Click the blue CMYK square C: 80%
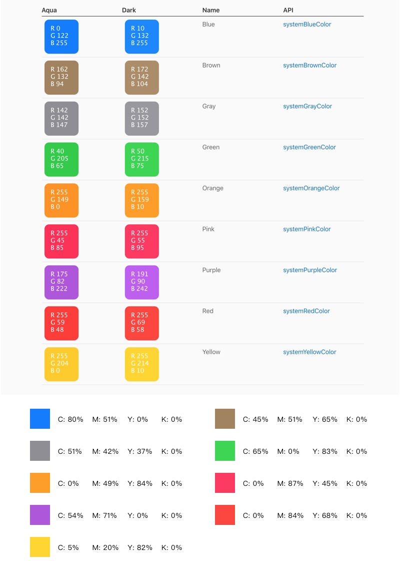400x561 pixels. click(x=40, y=419)
